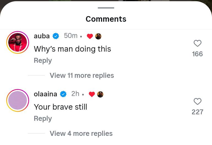Expand View 4 more replies
The width and height of the screenshot is (212, 145).
[81, 133]
